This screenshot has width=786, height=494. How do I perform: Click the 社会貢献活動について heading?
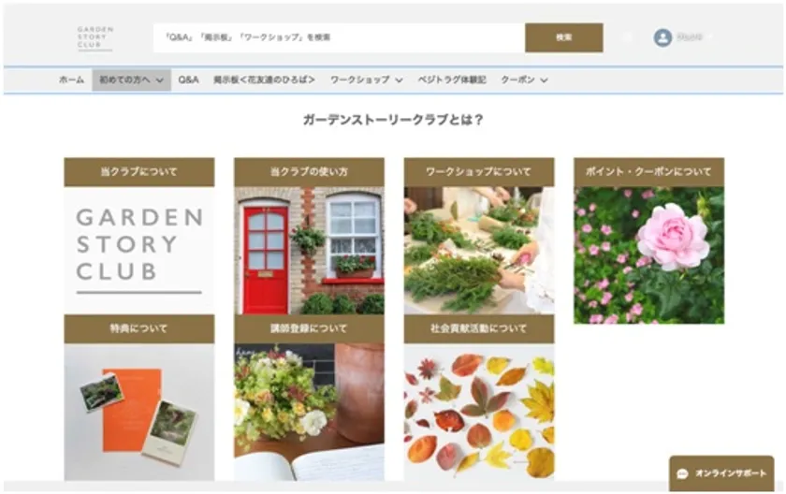(x=479, y=328)
